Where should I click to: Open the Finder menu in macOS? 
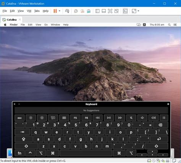14,24
